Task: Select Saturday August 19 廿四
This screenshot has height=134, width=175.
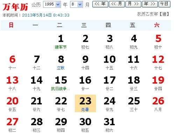Action: pos(158,83)
